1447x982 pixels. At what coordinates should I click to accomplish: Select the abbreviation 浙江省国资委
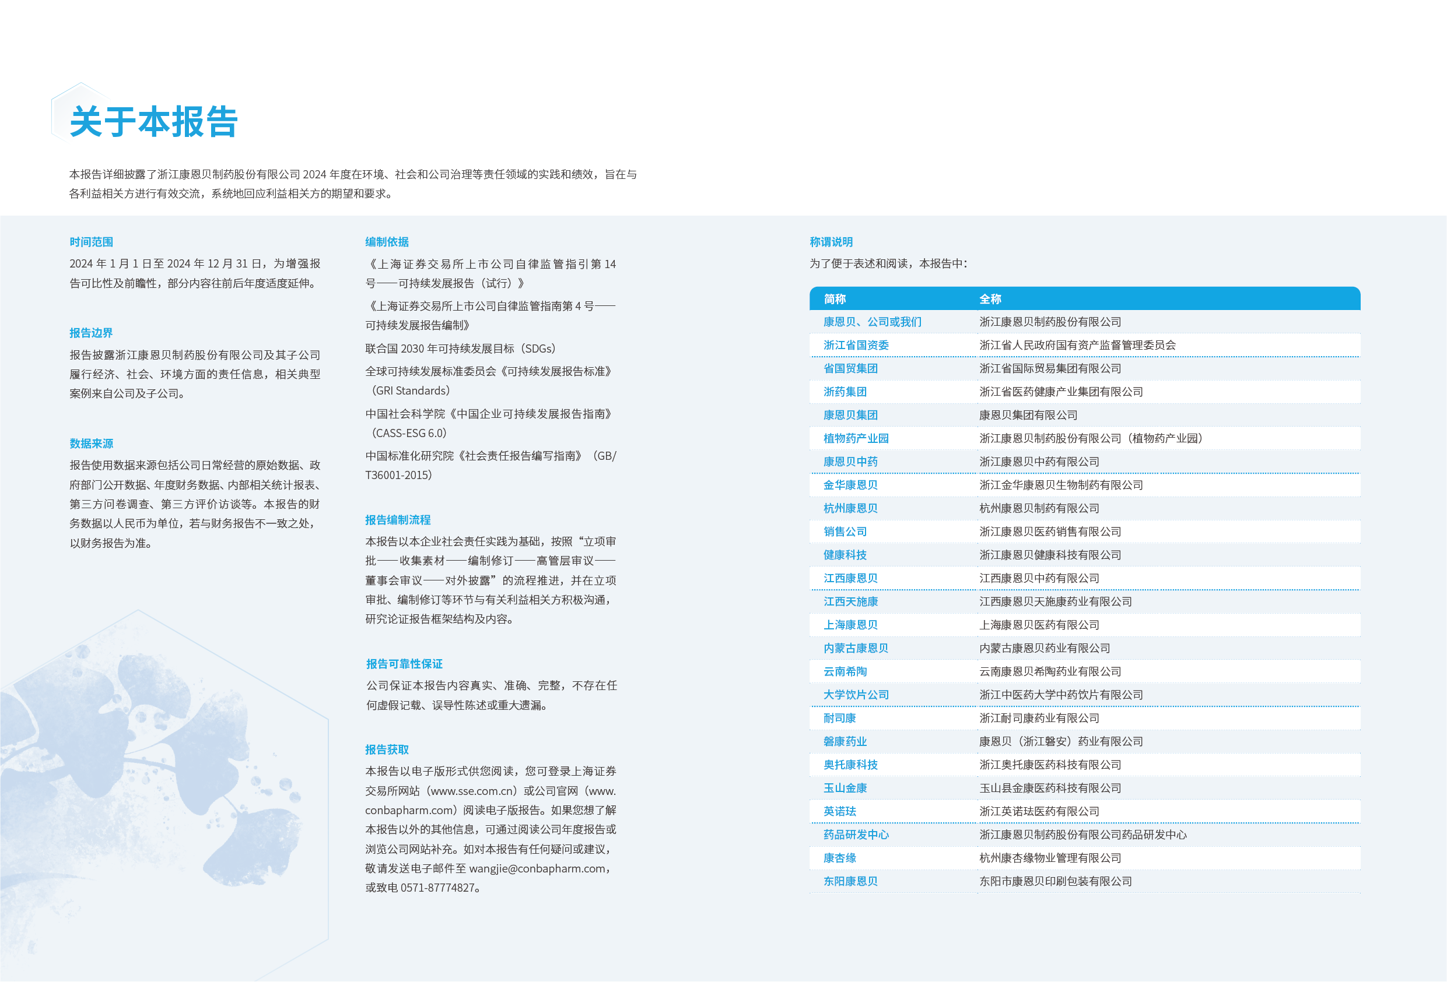pos(856,346)
